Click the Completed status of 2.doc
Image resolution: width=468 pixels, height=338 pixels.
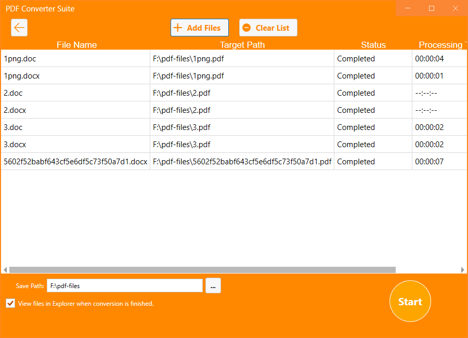click(356, 93)
